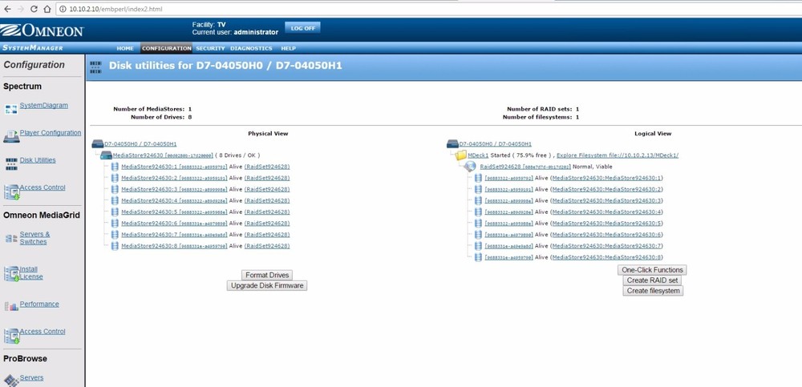Screen dimensions: 802x387
Task: Open the Player Configuration link
Action: point(51,132)
